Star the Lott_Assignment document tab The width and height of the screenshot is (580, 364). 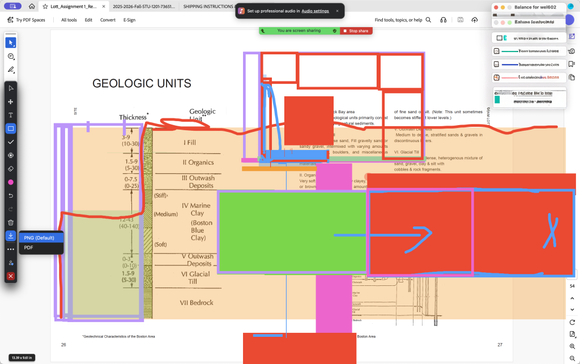45,6
